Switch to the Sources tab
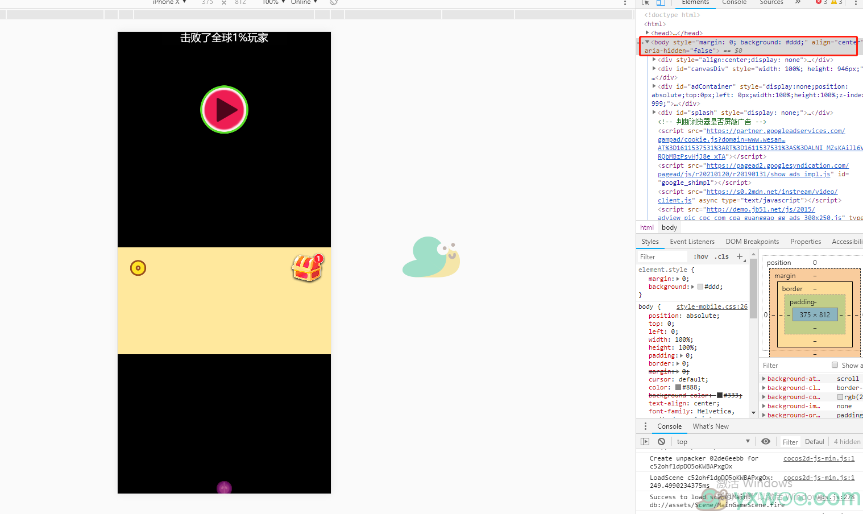 pos(771,2)
